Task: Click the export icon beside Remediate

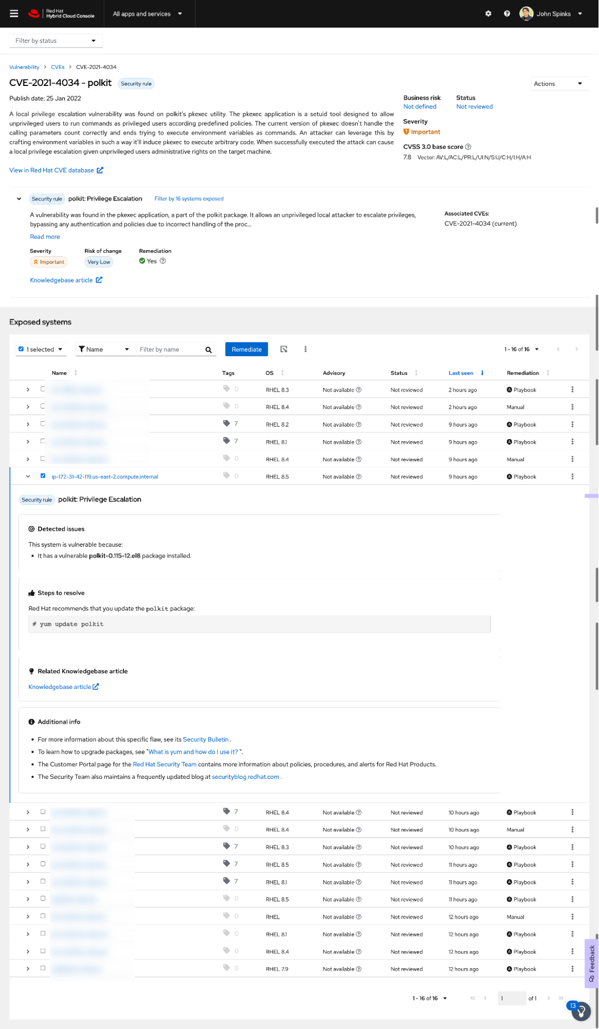Action: coord(284,350)
